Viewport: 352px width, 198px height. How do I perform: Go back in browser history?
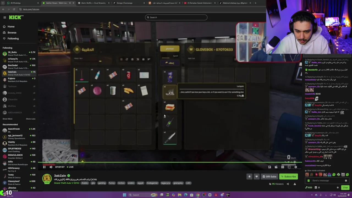(x=3, y=9)
